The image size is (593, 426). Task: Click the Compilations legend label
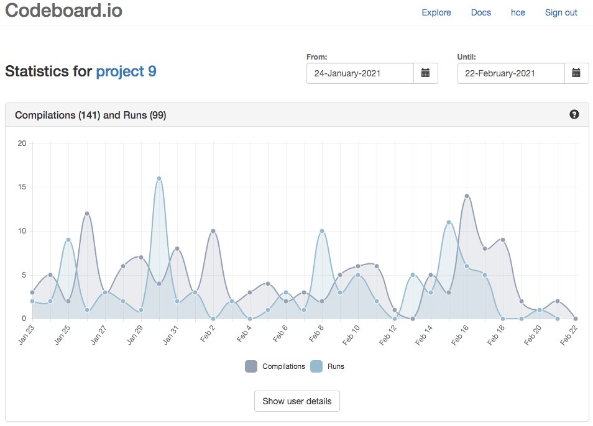point(283,366)
